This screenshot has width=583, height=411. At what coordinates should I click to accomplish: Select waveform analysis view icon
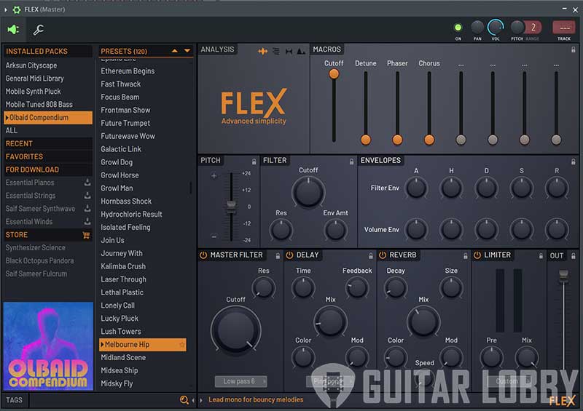(x=262, y=51)
